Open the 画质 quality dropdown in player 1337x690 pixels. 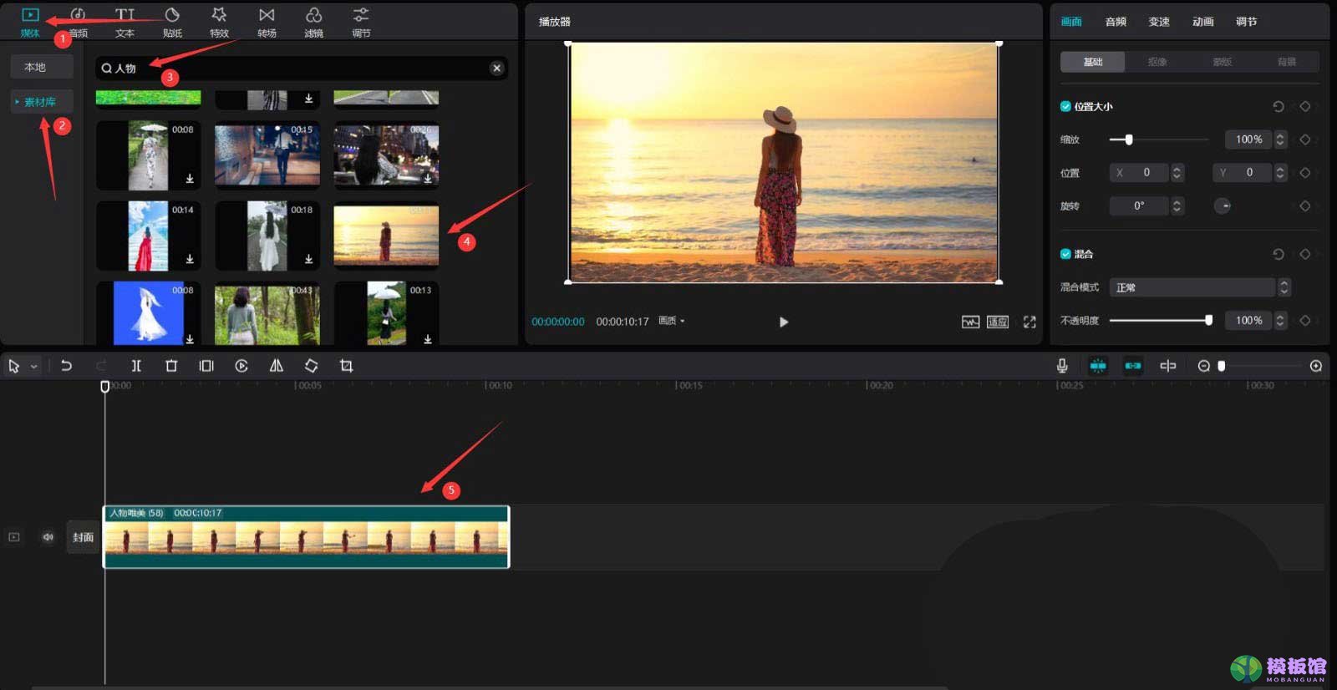[671, 321]
